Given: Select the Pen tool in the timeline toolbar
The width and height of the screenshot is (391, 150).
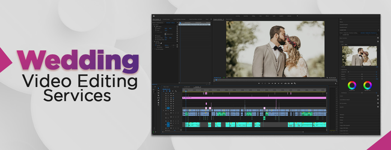Looking at the screenshot, I should [159, 100].
